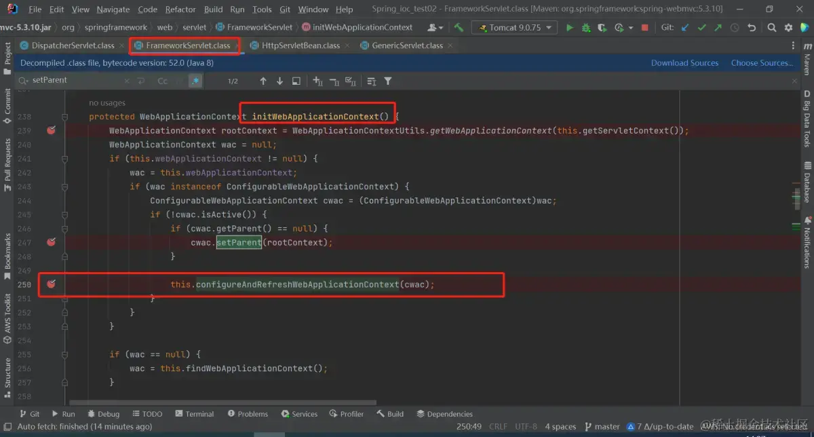Viewport: 814px width, 437px height.
Task: Open the Build menu
Action: click(213, 9)
